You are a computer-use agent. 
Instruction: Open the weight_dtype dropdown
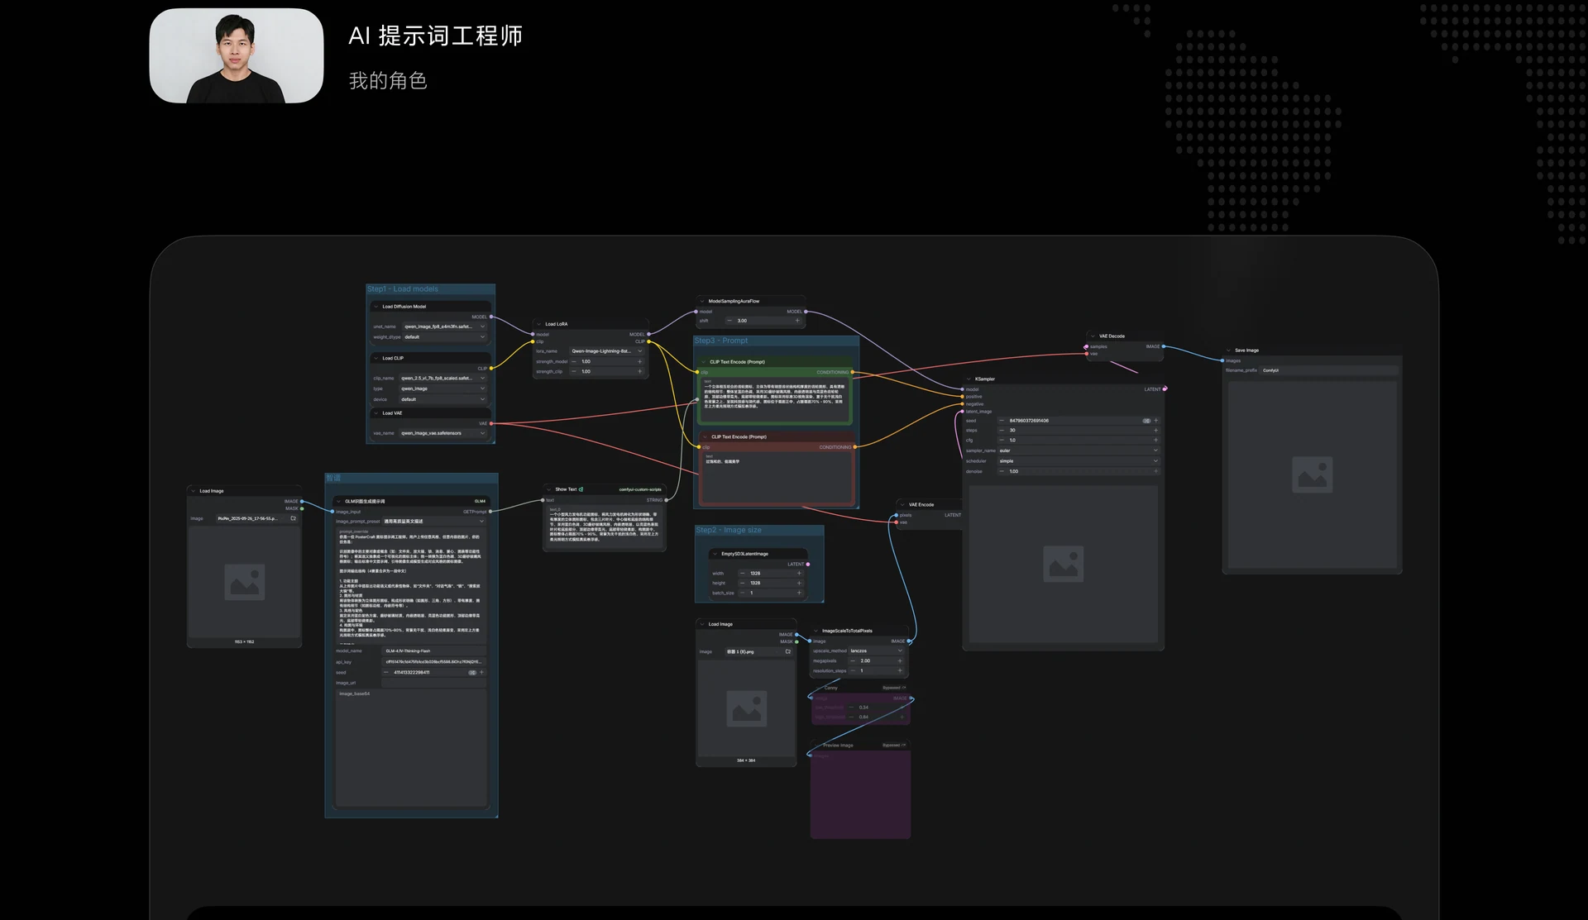444,336
